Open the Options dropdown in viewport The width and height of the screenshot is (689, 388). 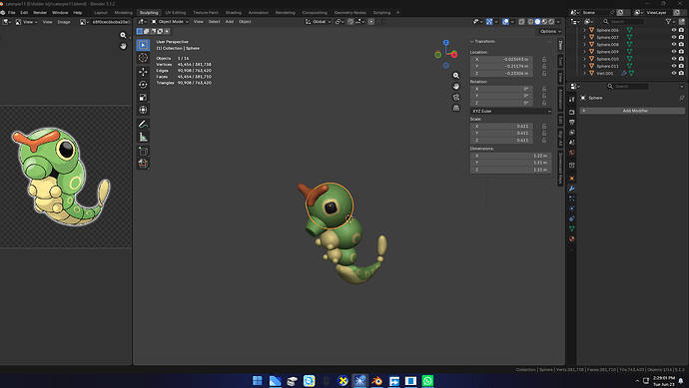coord(550,31)
